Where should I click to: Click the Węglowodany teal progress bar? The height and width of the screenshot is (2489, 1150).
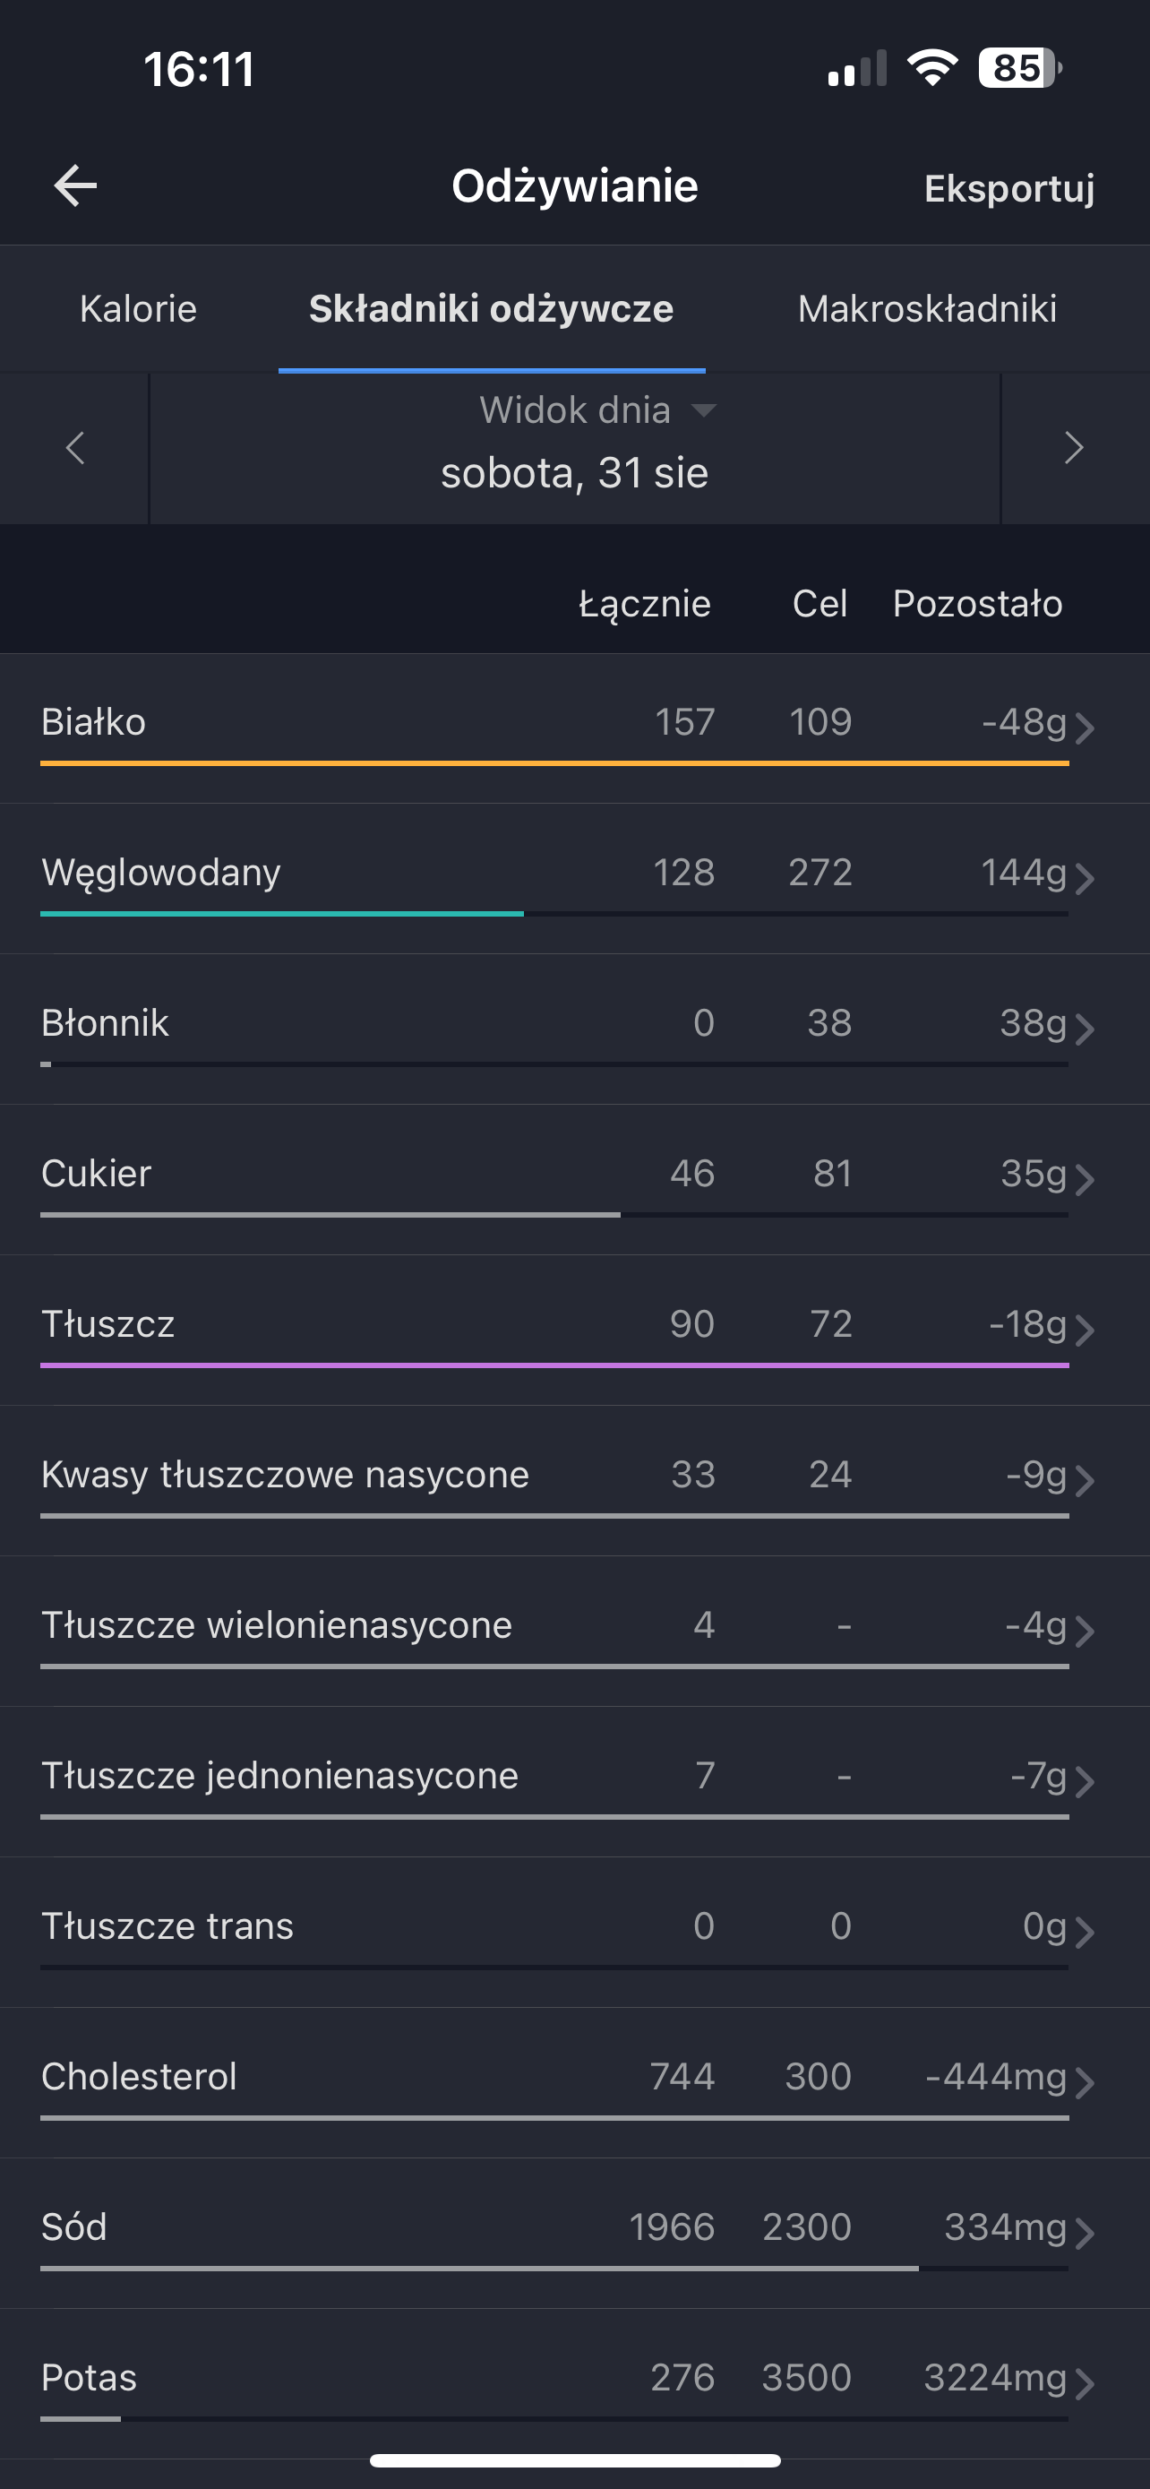pos(282,913)
